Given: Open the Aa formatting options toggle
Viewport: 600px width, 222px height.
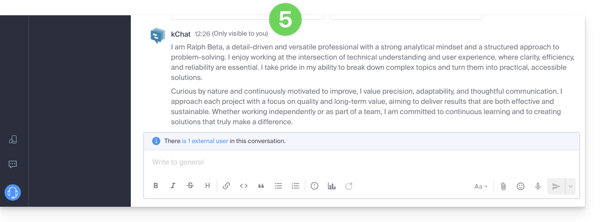Looking at the screenshot, I should [x=481, y=186].
